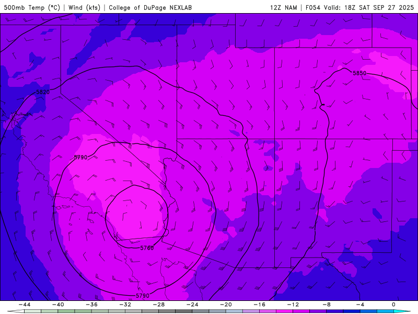Click the white arrow end of the color bar

coord(16,311)
